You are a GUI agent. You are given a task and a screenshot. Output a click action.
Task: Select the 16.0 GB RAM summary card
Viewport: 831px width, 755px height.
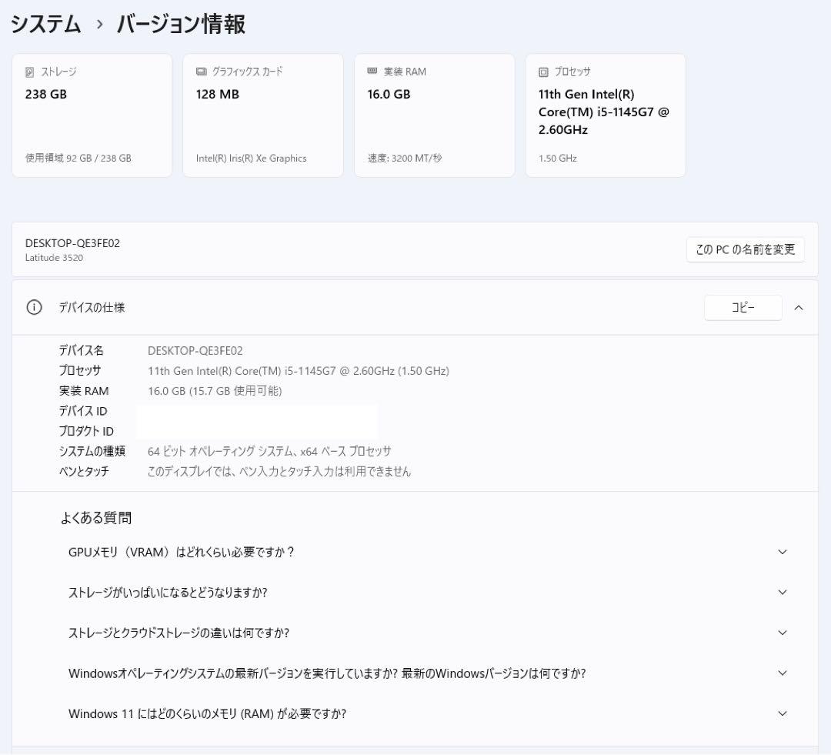click(434, 114)
